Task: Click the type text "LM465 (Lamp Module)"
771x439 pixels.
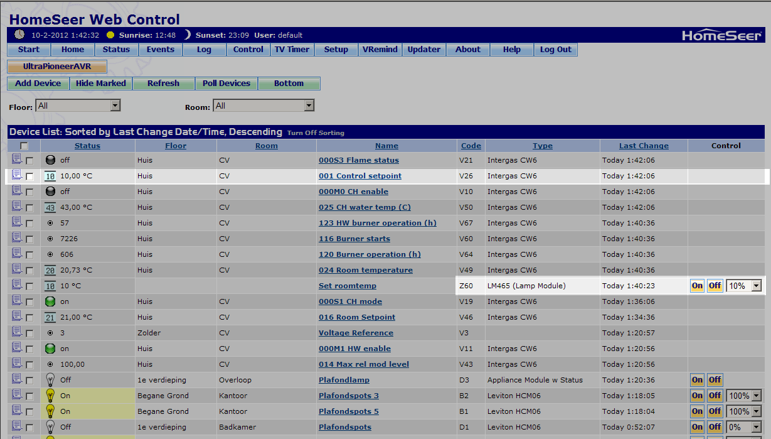Action: (x=526, y=286)
